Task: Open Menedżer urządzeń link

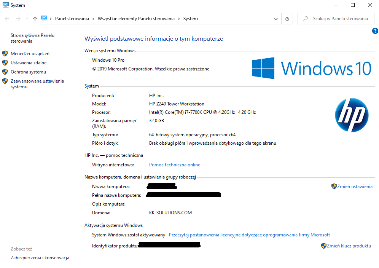Action: click(30, 53)
